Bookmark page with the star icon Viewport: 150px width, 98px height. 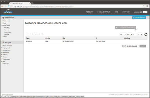coord(143,6)
